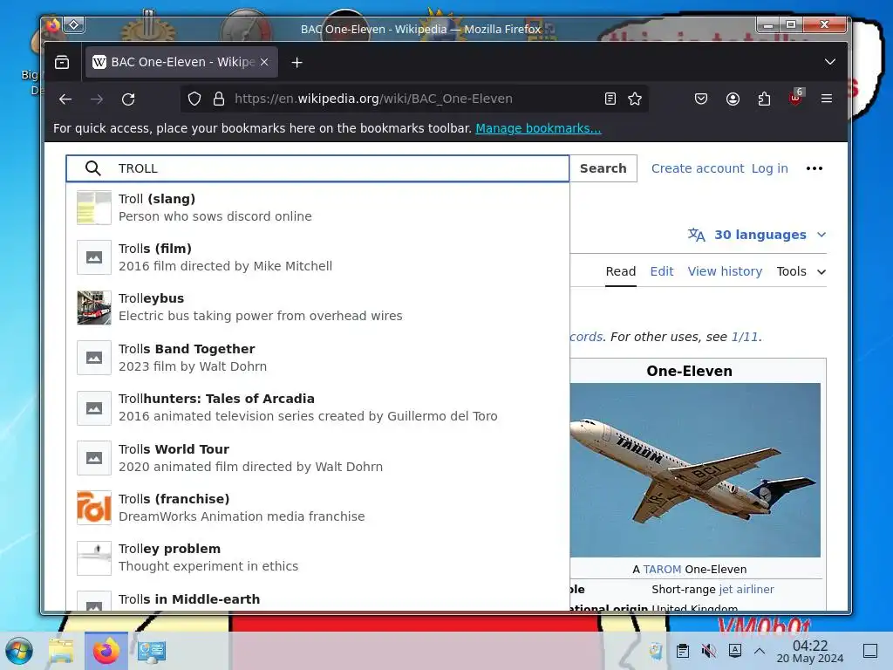Click the magnifying glass search icon
The width and height of the screenshot is (893, 670).
click(x=92, y=168)
